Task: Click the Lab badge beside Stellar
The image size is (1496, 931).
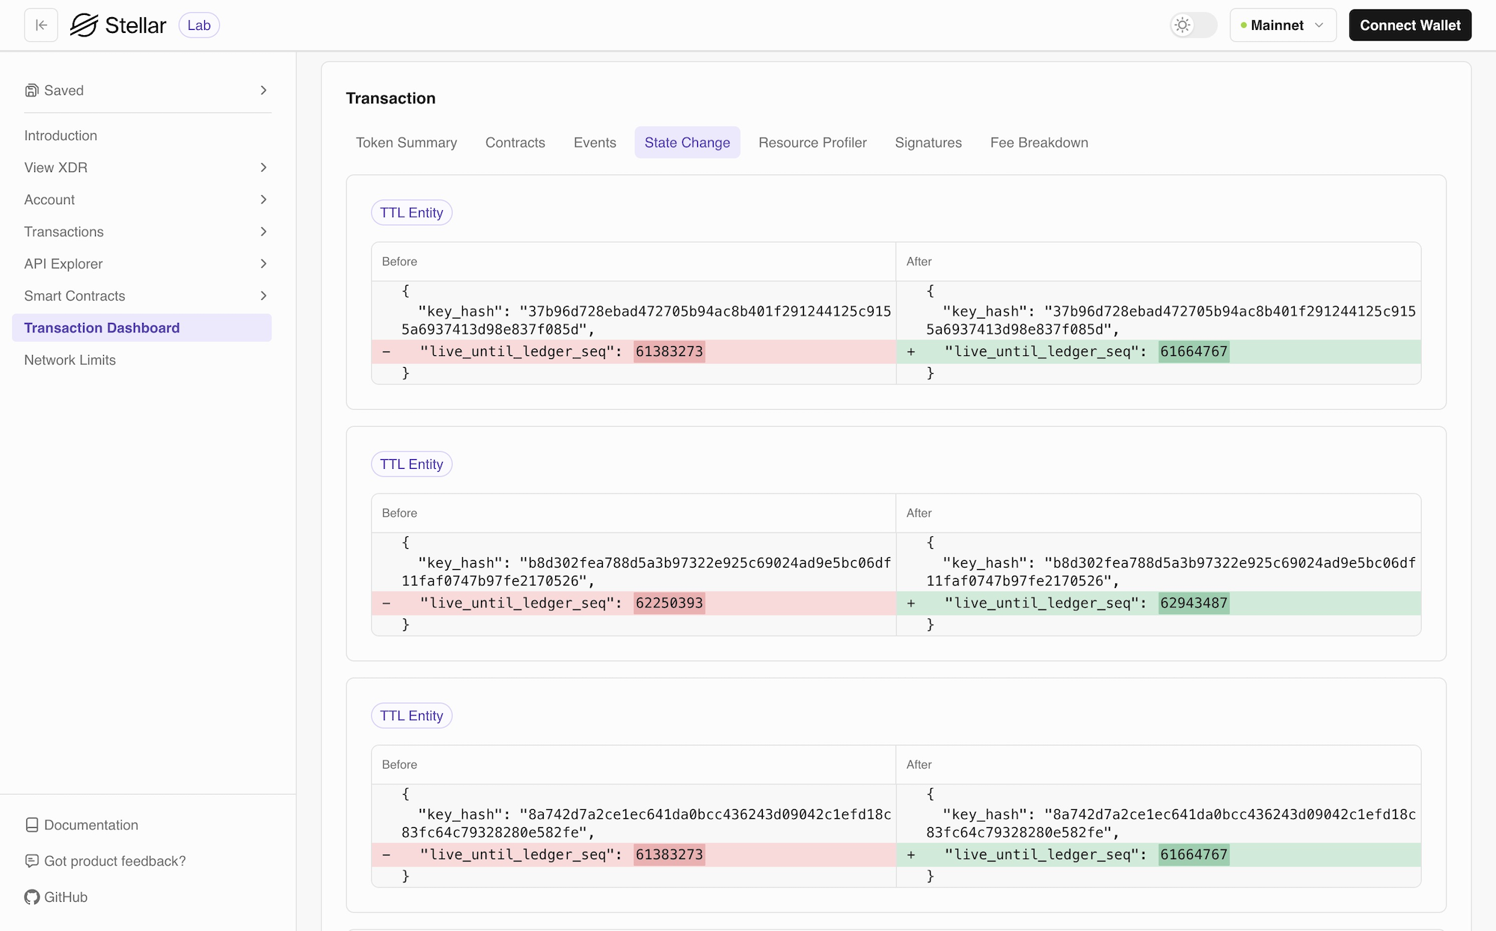Action: click(199, 25)
